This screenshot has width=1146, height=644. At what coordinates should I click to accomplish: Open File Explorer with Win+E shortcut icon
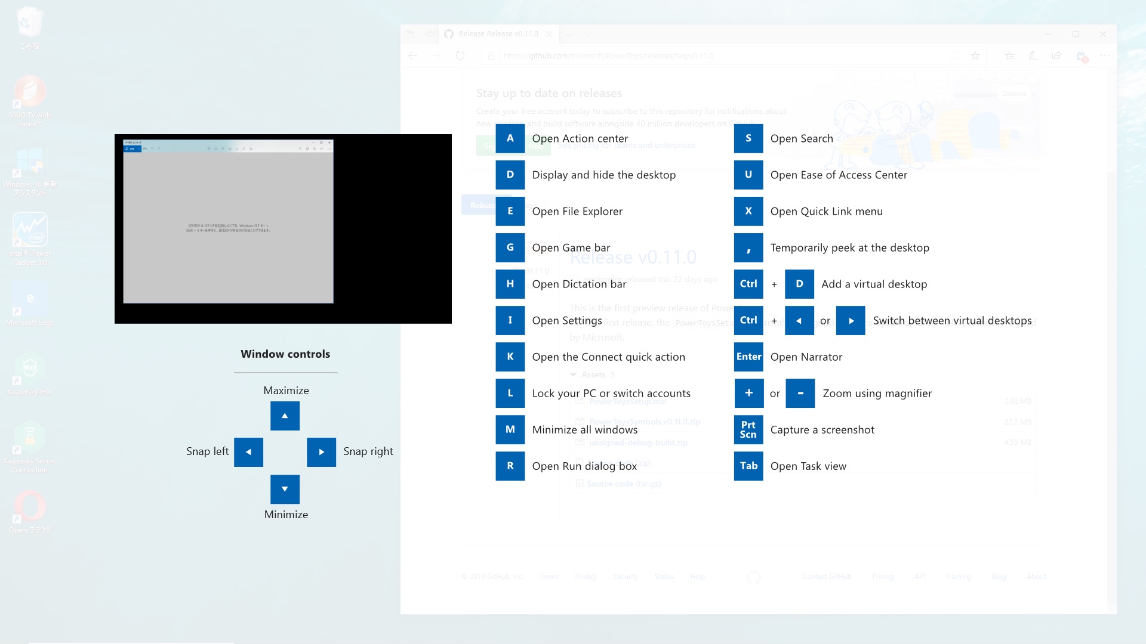click(x=510, y=210)
